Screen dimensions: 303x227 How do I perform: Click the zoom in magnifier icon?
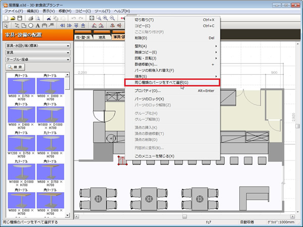point(105,18)
